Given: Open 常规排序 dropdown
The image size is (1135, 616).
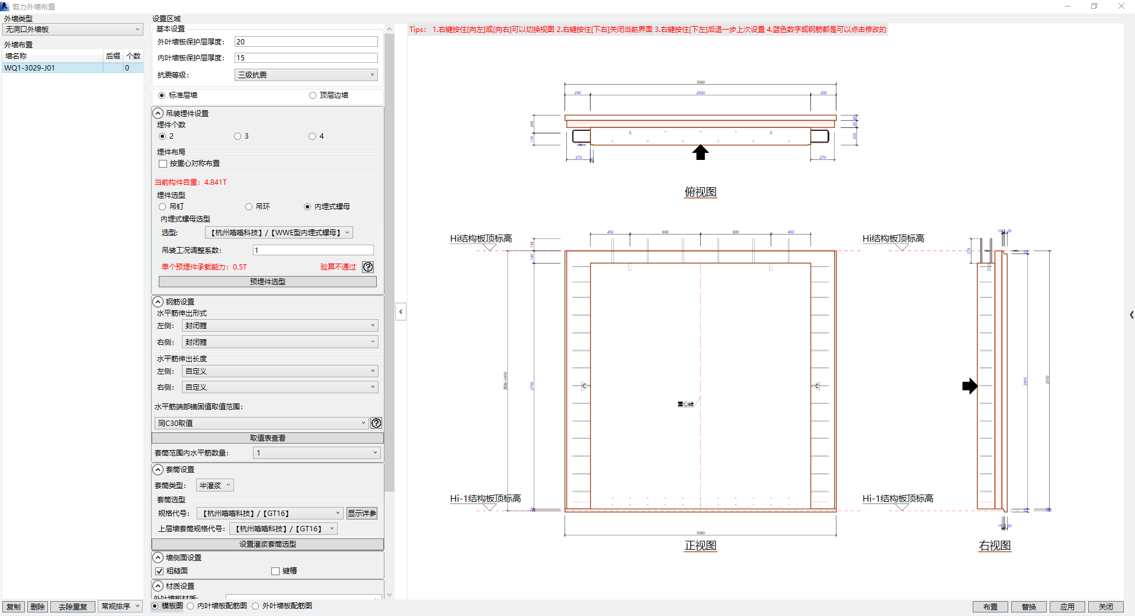Looking at the screenshot, I should pos(120,607).
